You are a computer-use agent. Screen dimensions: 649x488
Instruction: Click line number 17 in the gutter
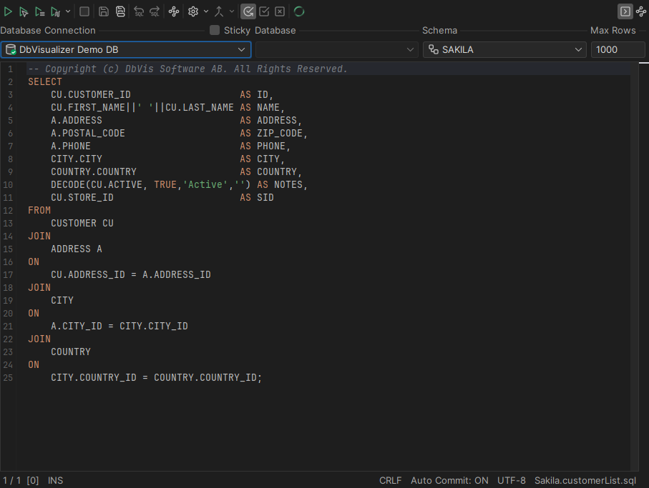coord(8,275)
